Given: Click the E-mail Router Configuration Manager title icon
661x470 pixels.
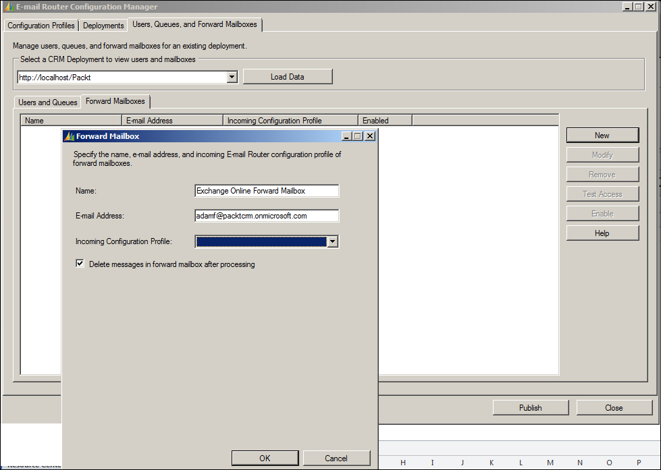Looking at the screenshot, I should pyautogui.click(x=9, y=7).
